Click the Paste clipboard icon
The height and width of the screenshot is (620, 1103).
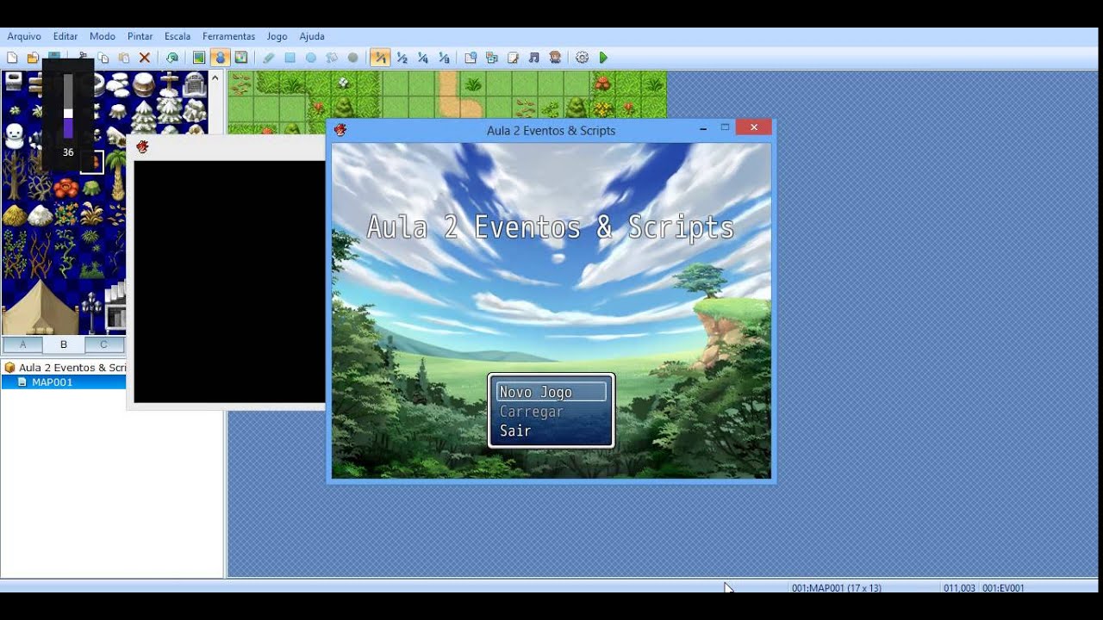pyautogui.click(x=124, y=58)
